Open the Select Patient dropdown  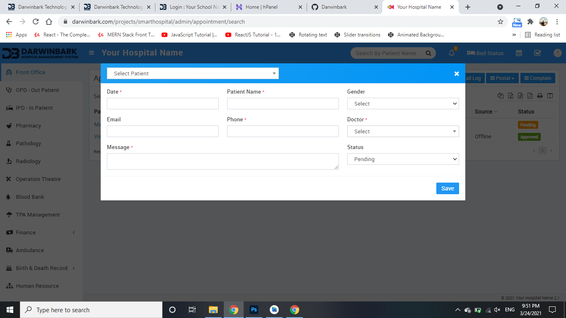[x=193, y=73]
